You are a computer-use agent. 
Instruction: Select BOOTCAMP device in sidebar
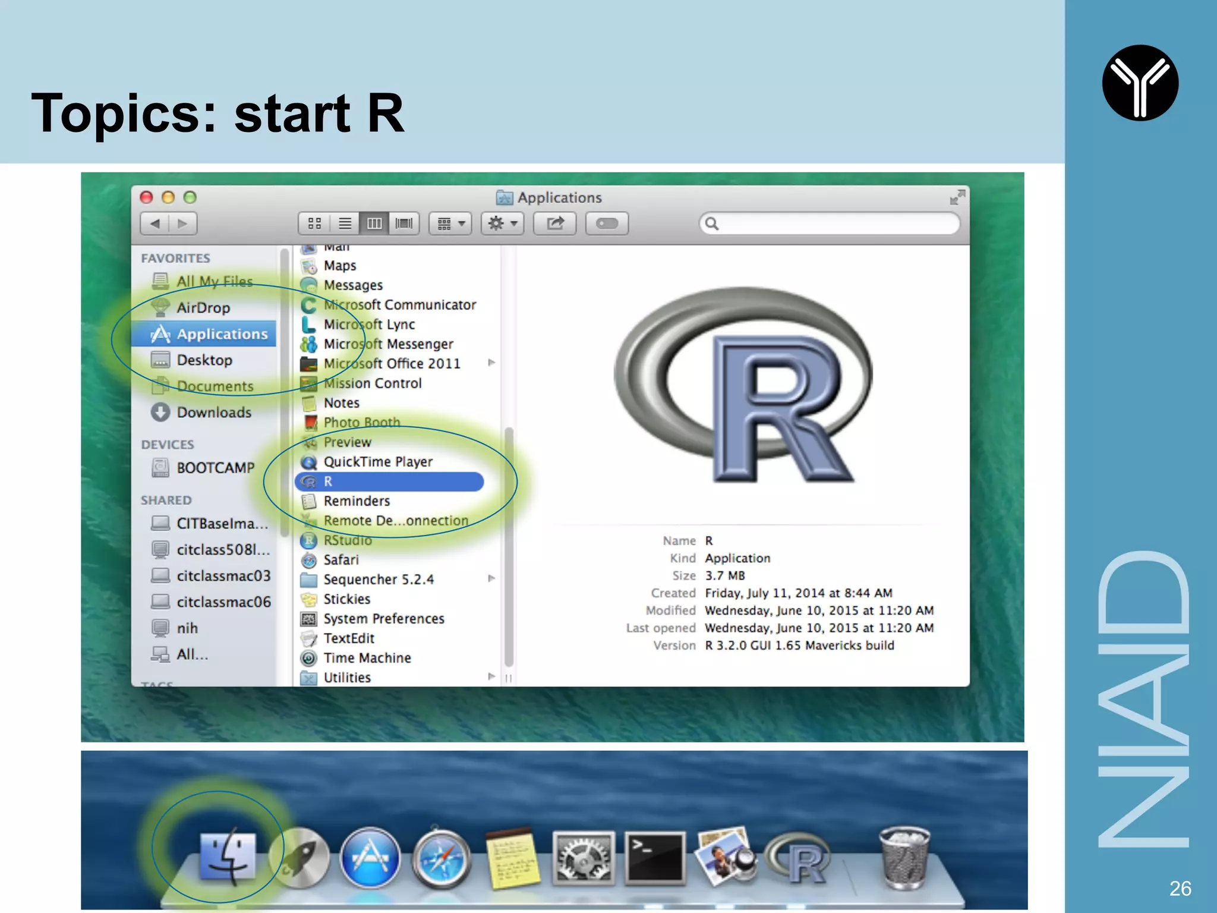click(x=204, y=468)
